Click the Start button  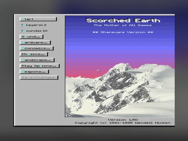pos(38,19)
